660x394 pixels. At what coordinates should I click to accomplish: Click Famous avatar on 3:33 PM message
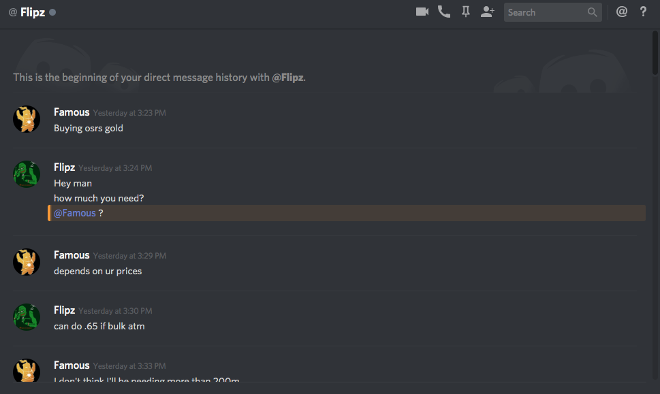[x=27, y=370]
